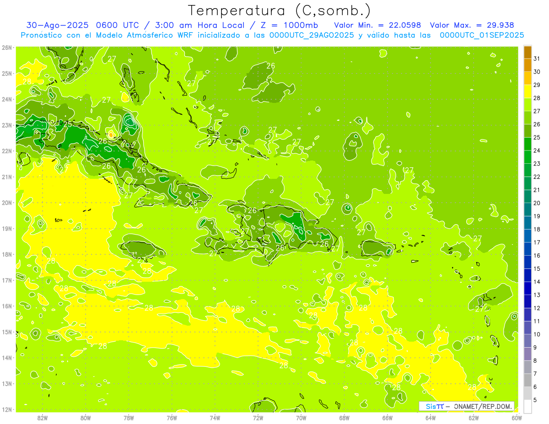Click the yellow-green 27–28 color scale swatch
The height and width of the screenshot is (424, 549).
click(527, 105)
